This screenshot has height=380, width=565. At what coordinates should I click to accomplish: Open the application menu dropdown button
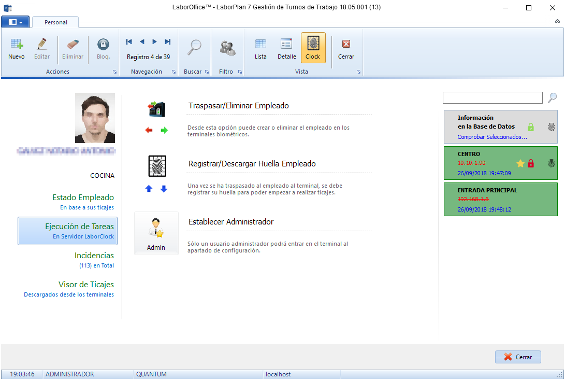(x=16, y=22)
